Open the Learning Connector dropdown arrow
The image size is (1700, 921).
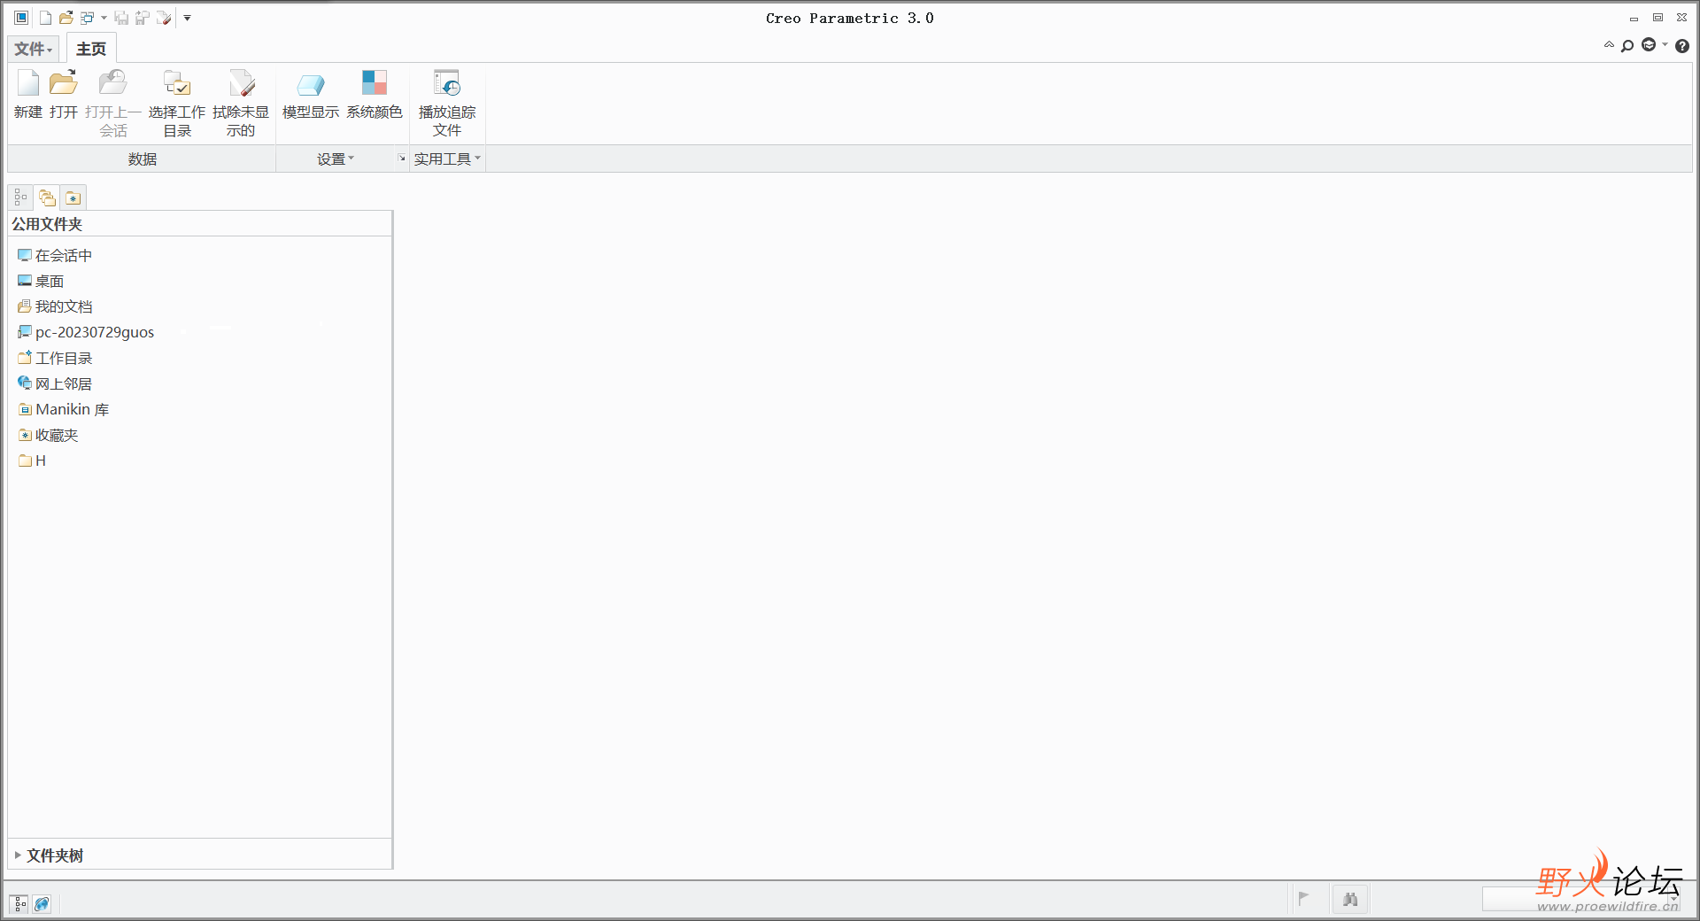click(x=1665, y=45)
